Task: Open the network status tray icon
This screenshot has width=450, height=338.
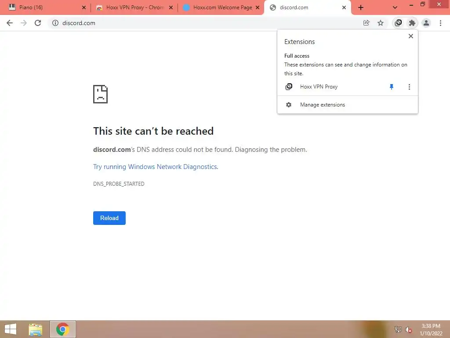Action: pyautogui.click(x=398, y=329)
